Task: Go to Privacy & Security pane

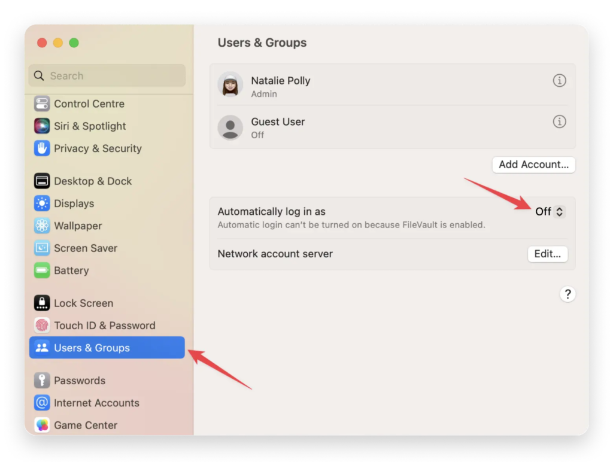Action: [x=107, y=148]
